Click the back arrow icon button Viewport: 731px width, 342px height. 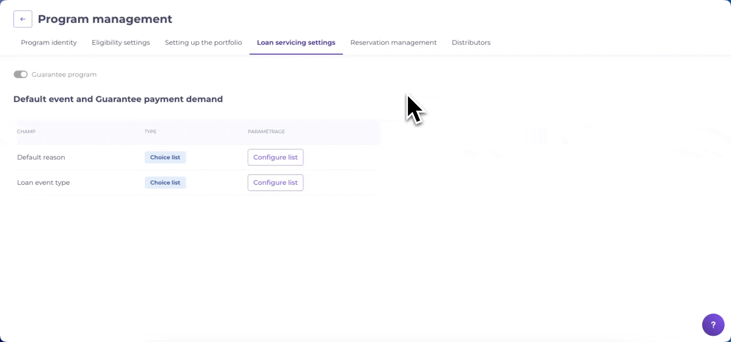pos(23,19)
